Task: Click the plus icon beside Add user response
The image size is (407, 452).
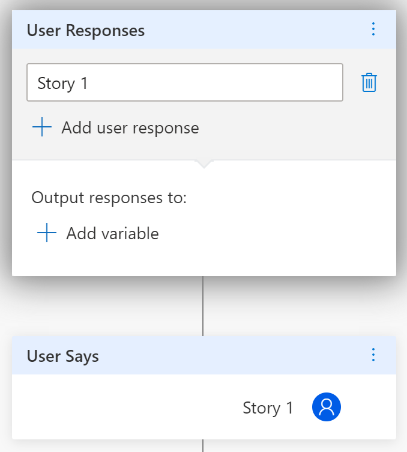Action: tap(42, 127)
